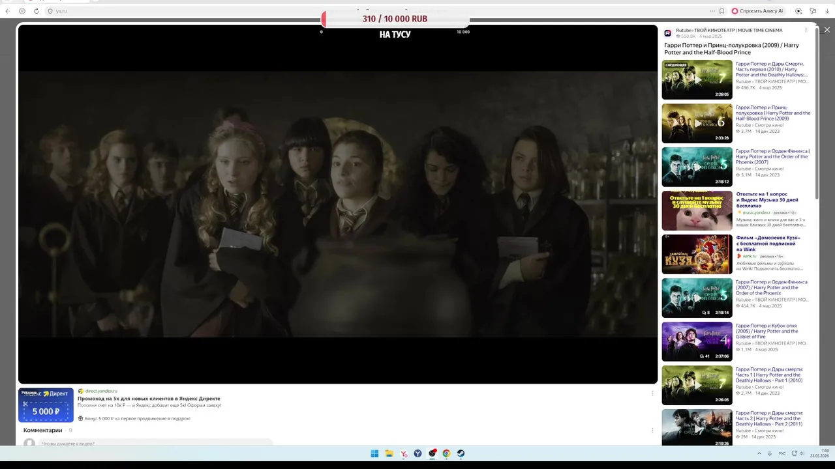Open Дары Смерти Часть первая (2010) link
Image resolution: width=835 pixels, height=469 pixels.
point(772,69)
